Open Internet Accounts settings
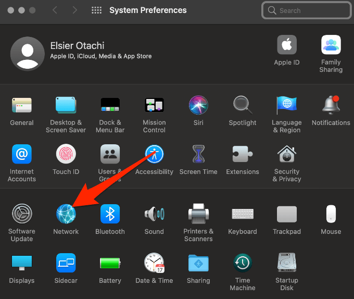 (22, 154)
